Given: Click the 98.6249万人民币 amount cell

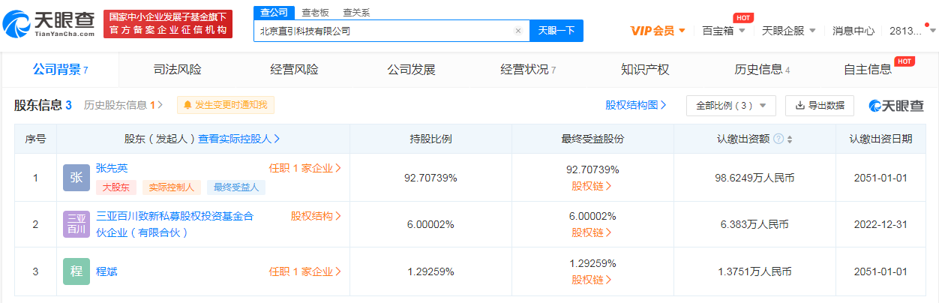Looking at the screenshot, I should click(x=754, y=178).
